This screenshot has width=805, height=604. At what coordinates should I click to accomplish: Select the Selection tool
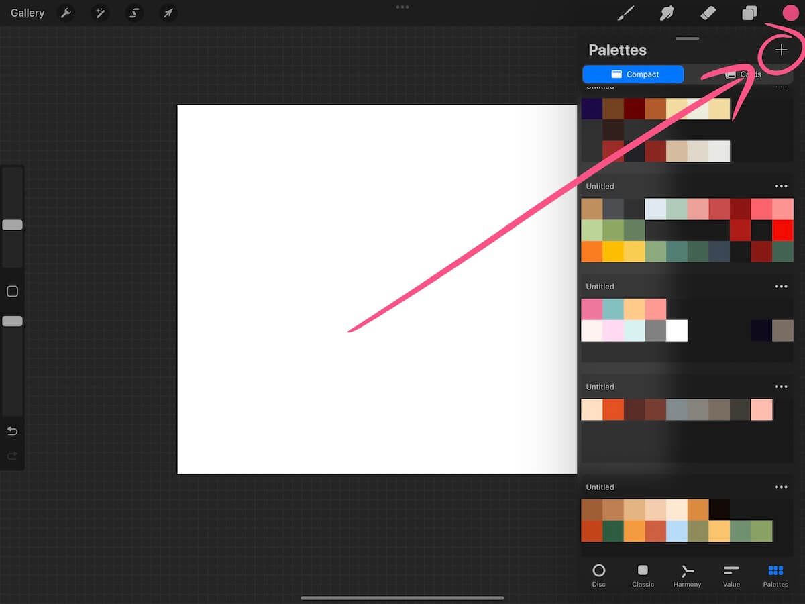[x=133, y=13]
